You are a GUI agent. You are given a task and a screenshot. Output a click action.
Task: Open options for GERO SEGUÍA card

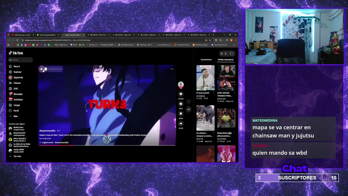234,93
